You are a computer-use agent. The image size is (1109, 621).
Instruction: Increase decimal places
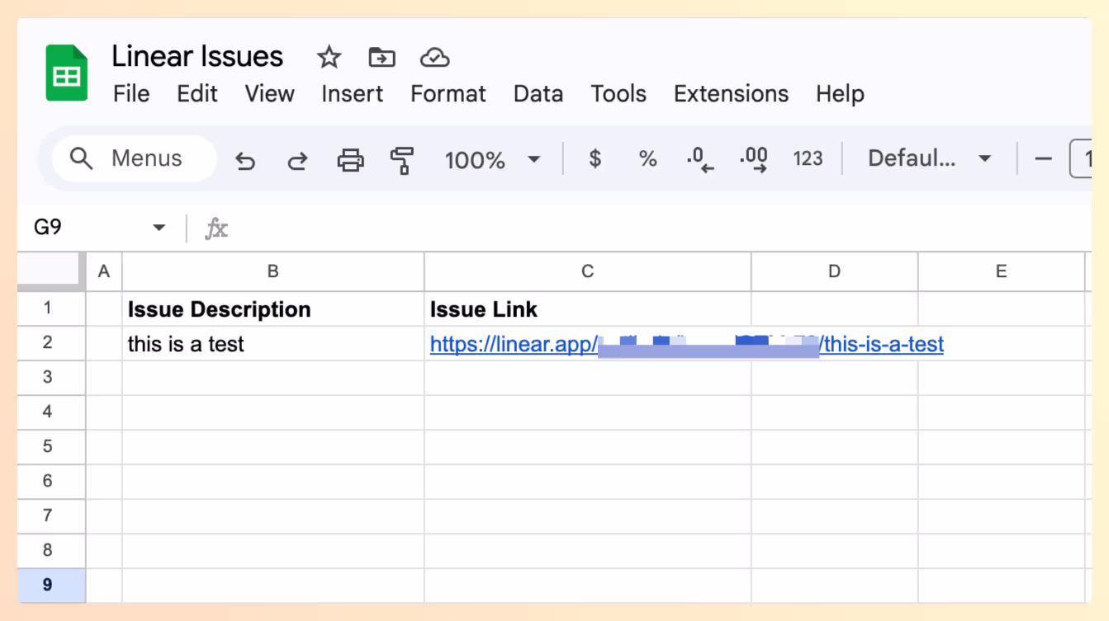point(754,158)
